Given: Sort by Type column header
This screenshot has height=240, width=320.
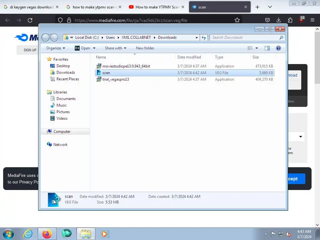Looking at the screenshot, I should pos(232,57).
